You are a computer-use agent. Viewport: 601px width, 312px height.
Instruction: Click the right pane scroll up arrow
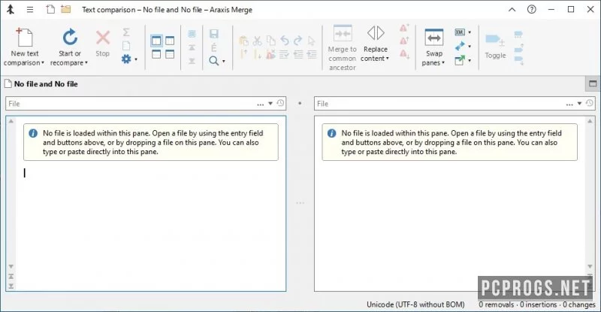pyautogui.click(x=590, y=121)
